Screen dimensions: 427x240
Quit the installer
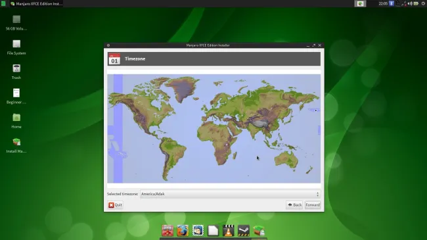pos(115,204)
